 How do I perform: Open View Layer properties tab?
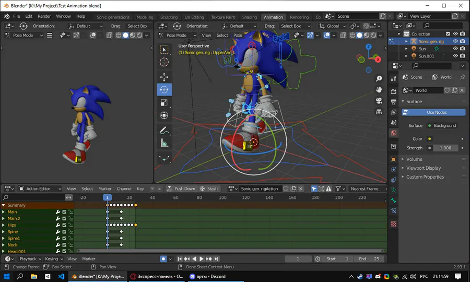click(x=394, y=112)
